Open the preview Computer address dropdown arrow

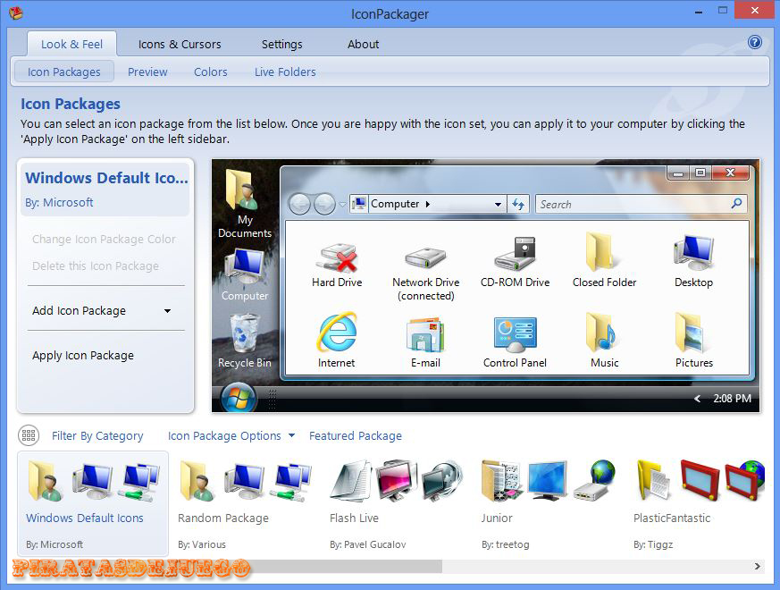[x=498, y=204]
